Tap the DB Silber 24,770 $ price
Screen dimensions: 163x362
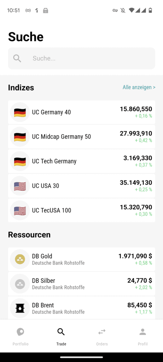[x=140, y=280]
